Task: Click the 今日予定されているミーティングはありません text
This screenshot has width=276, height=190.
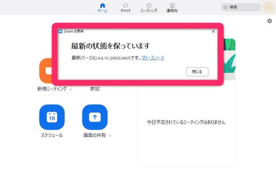Action: [186, 122]
